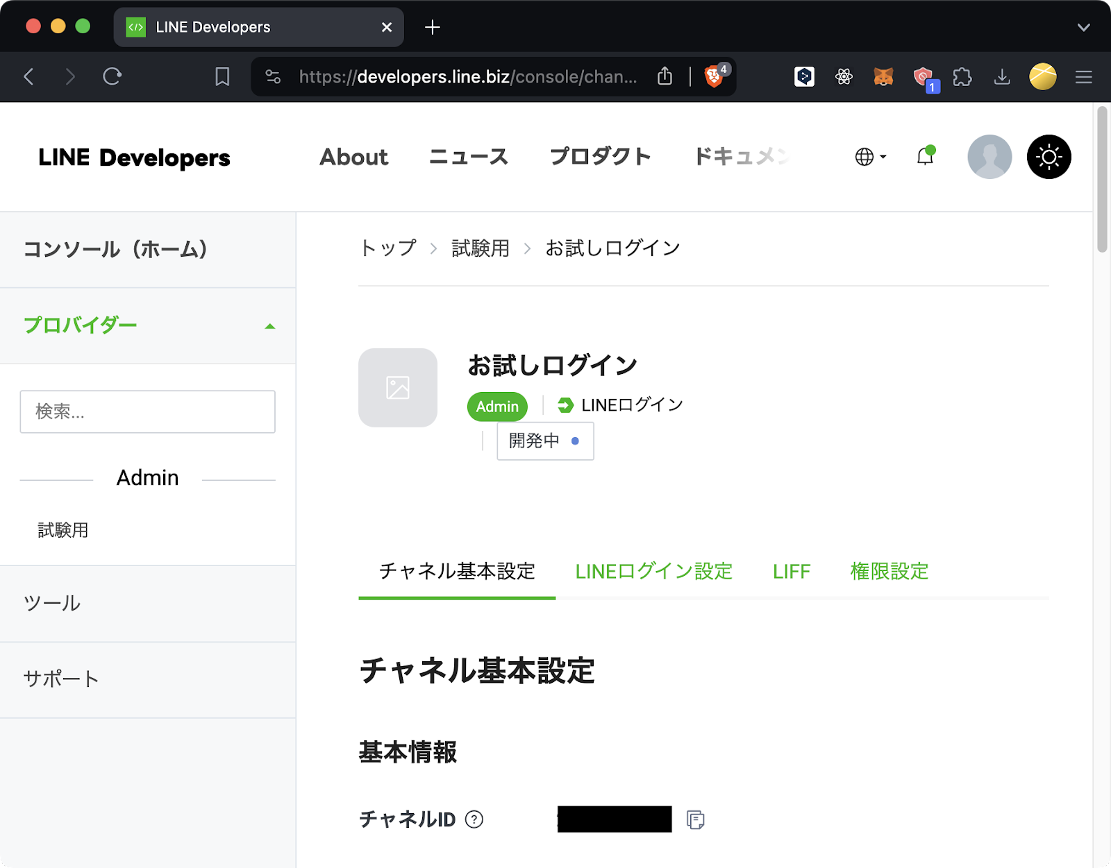
Task: Go forward with the browser forward arrow
Action: coord(69,76)
